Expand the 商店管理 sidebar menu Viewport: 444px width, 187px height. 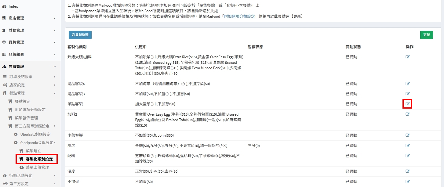pyautogui.click(x=28, y=18)
